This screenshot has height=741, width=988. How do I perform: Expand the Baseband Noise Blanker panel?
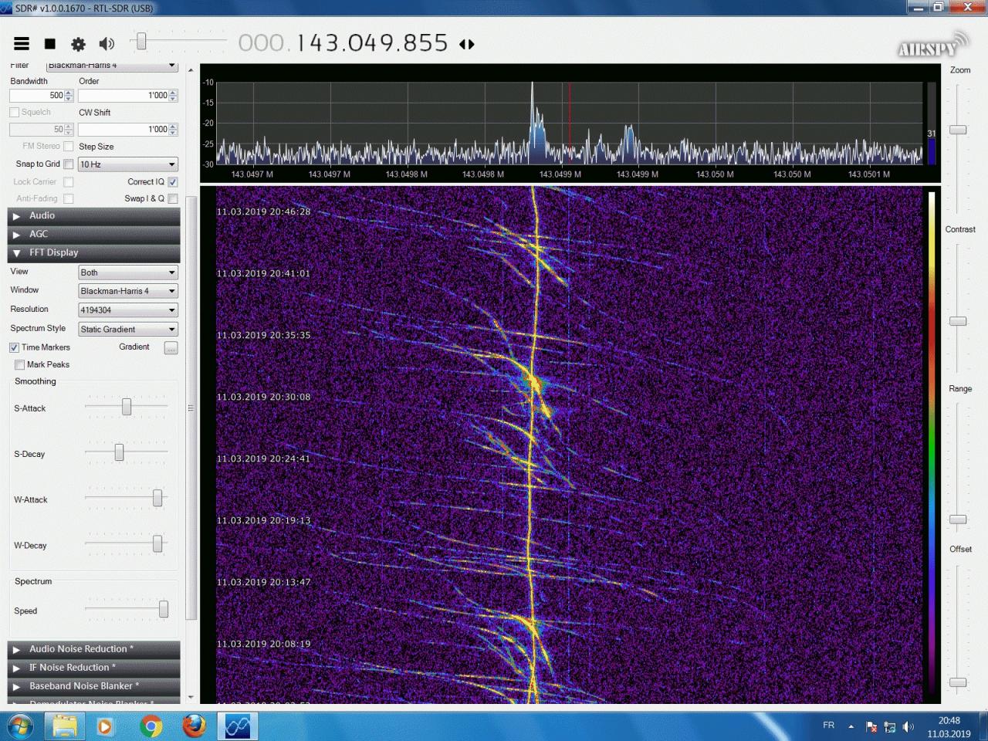tap(94, 687)
